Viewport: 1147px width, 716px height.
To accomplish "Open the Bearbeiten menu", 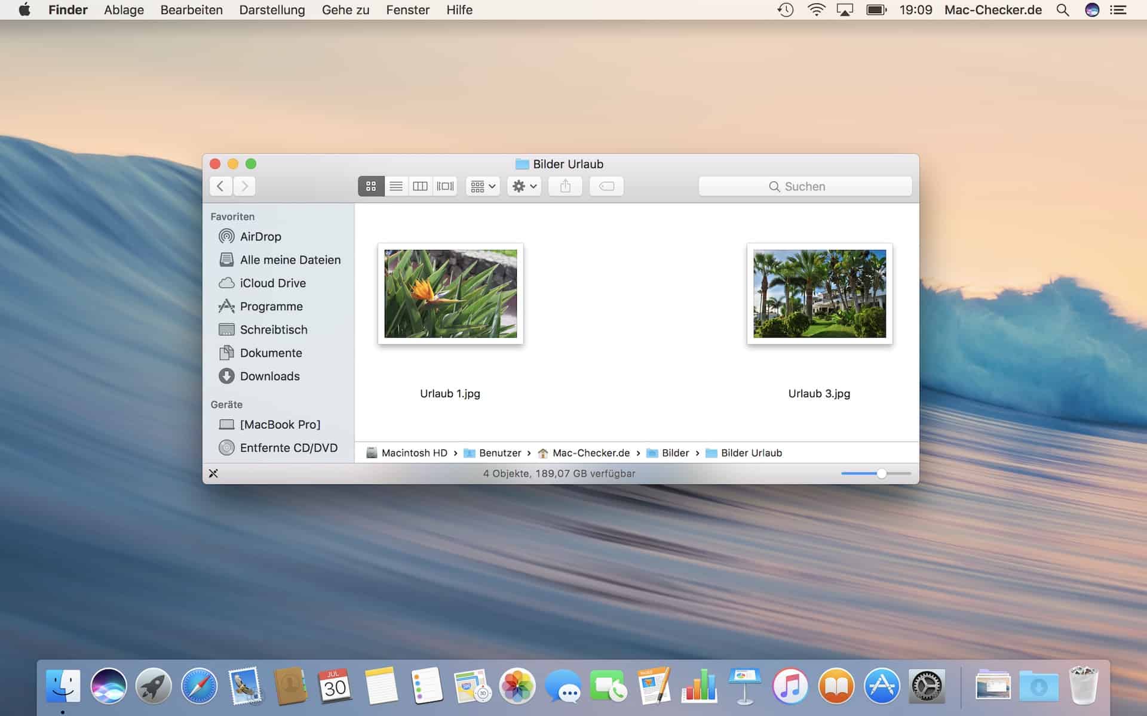I will coord(191,10).
